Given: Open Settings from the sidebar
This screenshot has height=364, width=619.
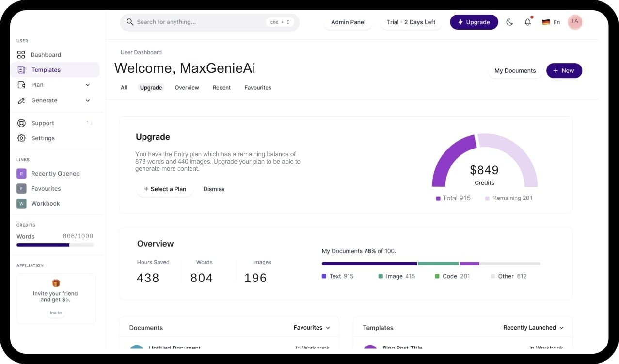Looking at the screenshot, I should [43, 138].
